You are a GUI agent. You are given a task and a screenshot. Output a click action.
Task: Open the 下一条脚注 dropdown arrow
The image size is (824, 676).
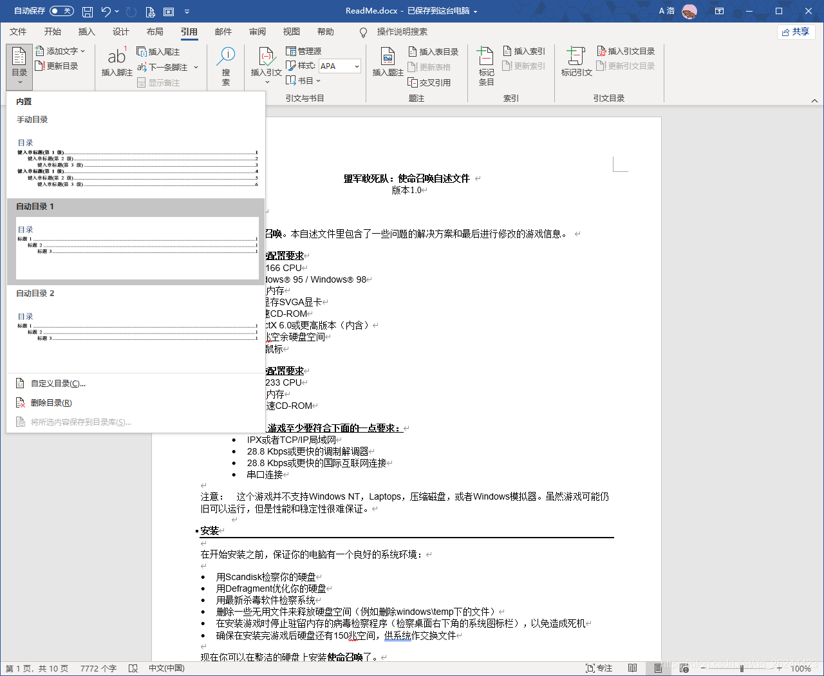pyautogui.click(x=196, y=67)
